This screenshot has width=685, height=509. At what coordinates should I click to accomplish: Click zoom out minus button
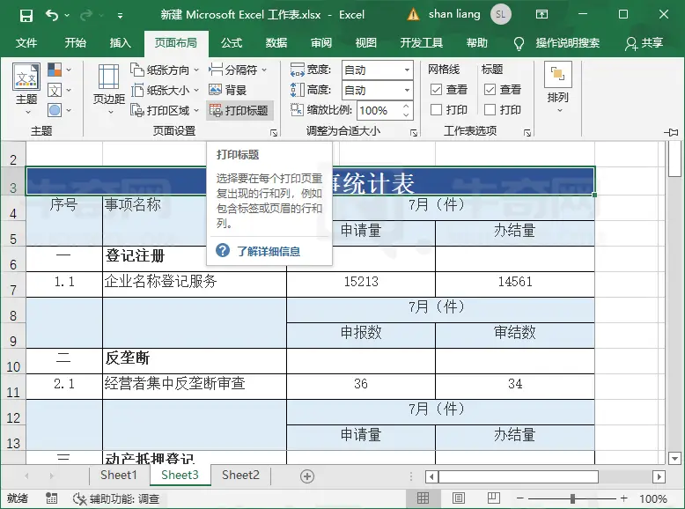(519, 498)
